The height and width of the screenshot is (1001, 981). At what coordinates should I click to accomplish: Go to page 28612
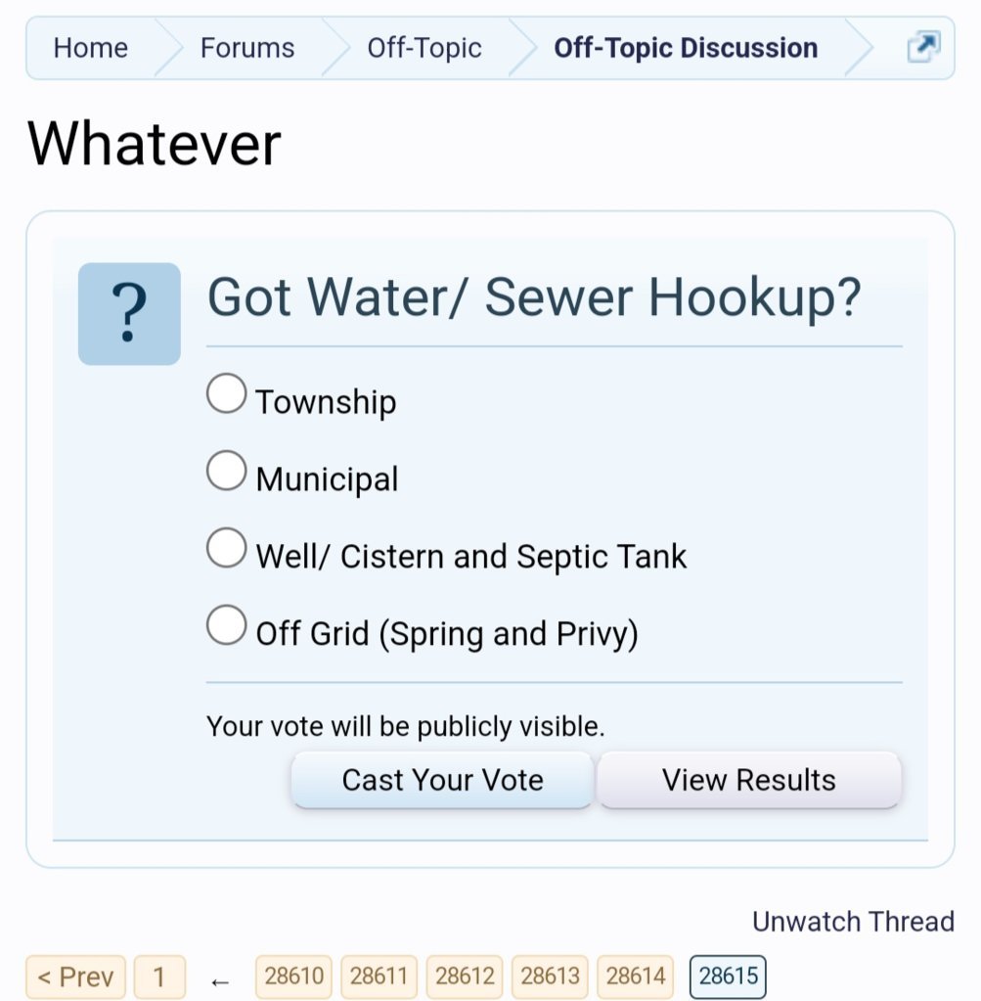coord(465,977)
